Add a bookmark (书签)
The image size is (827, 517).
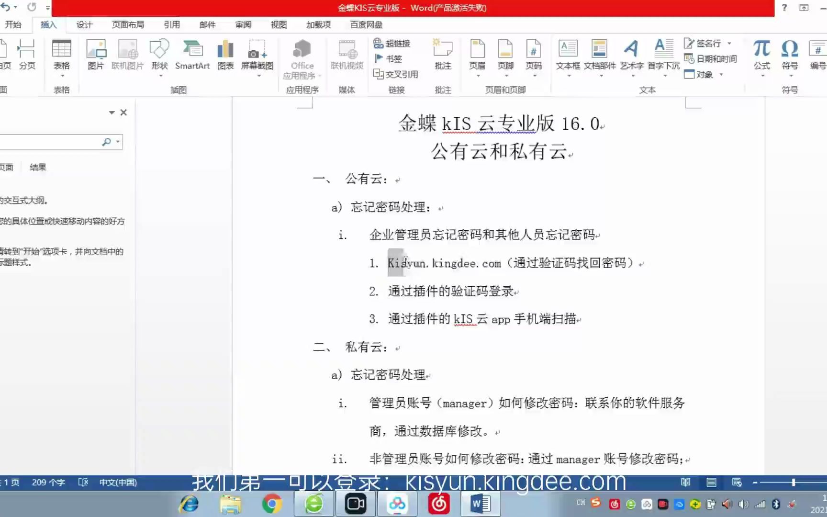(x=388, y=59)
